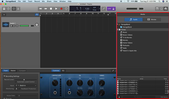Click the Audio 1 pan knob
This screenshot has height=99, width=169.
point(37,25)
